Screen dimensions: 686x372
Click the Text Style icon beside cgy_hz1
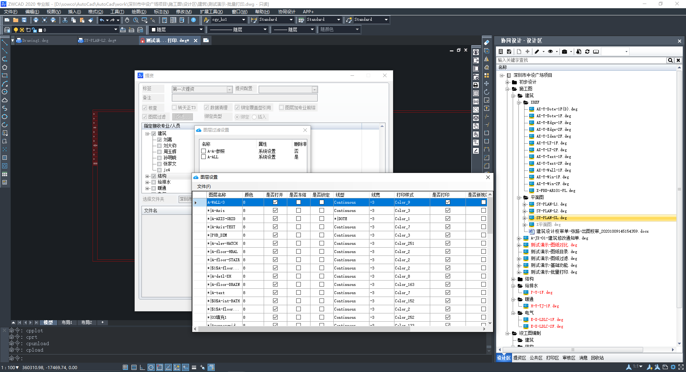click(x=206, y=20)
